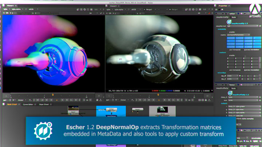
Task: Open the deep_0 rgba dropdown in DeepShuffleOp
Action: [243, 97]
